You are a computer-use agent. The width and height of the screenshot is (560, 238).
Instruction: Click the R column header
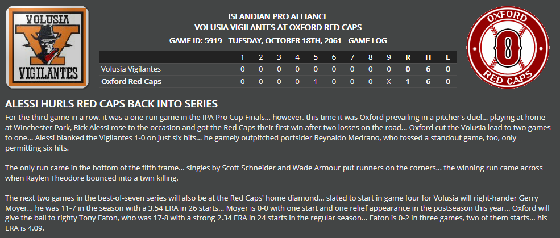click(408, 57)
